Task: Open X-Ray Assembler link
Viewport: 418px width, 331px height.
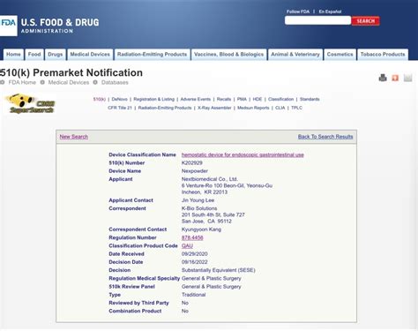Action: tap(214, 108)
